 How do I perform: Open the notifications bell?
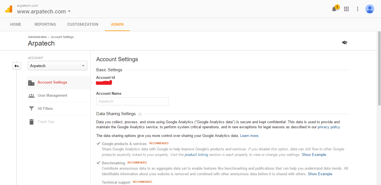334,9
